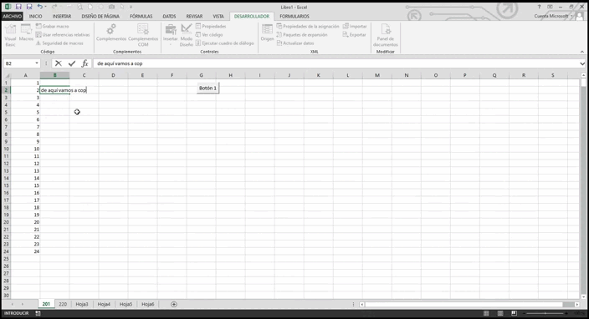
Task: Open control Propiedades
Action: pos(211,26)
